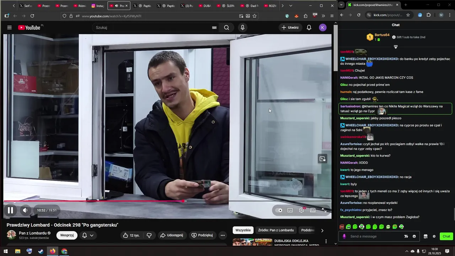Click the Wesprzyj join button
This screenshot has width=455, height=256.
pos(67,235)
